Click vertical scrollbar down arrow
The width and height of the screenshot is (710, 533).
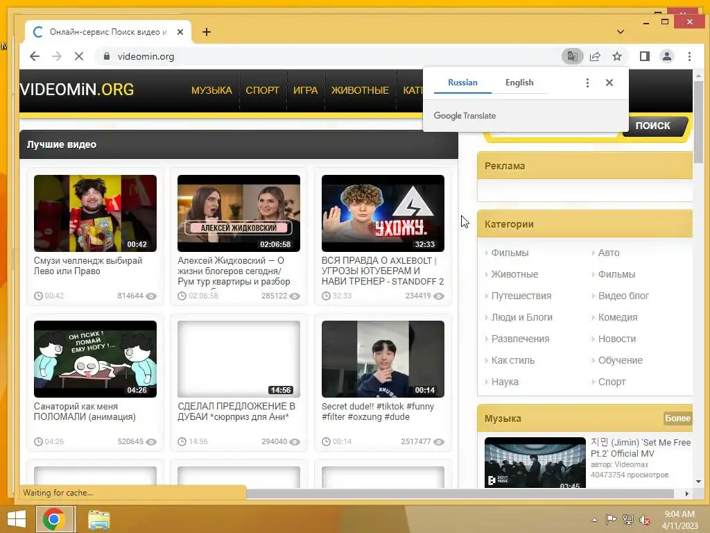pos(698,482)
